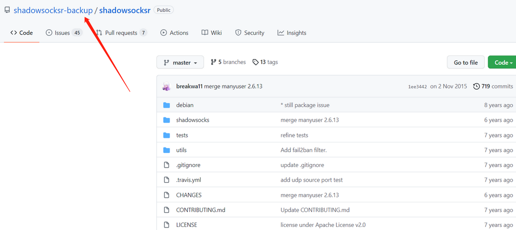This screenshot has height=230, width=516.
Task: Click '6 years ago' in CHANGES row
Action: click(x=498, y=195)
